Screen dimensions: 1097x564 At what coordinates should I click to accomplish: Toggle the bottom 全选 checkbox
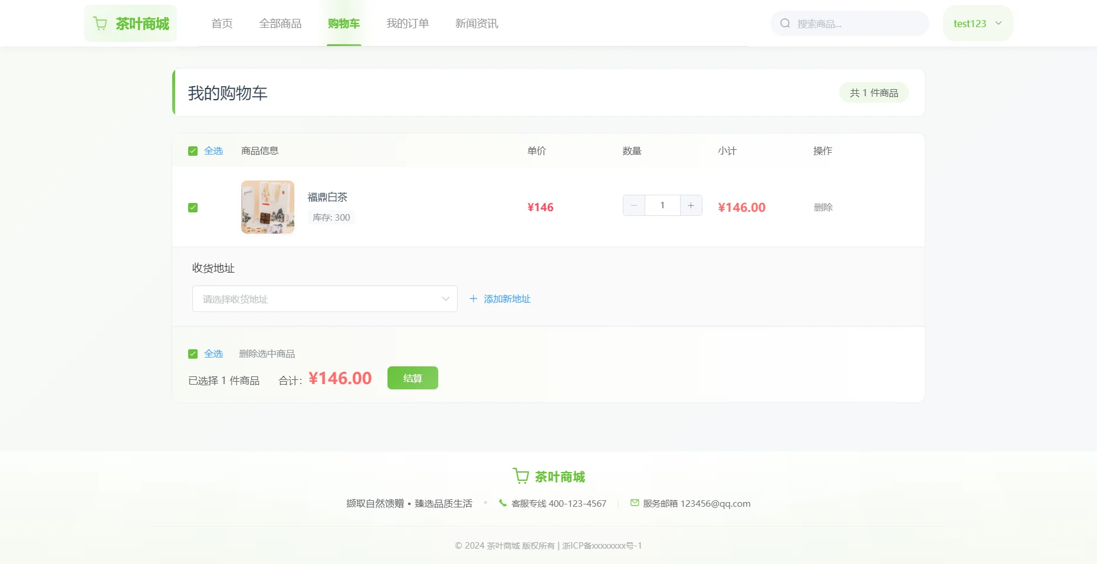(193, 353)
